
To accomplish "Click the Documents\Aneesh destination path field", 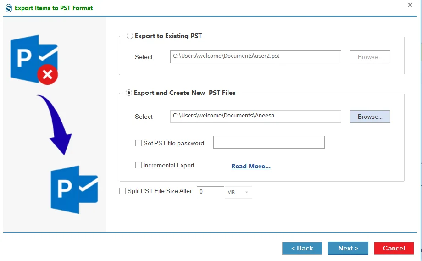I will tap(255, 116).
